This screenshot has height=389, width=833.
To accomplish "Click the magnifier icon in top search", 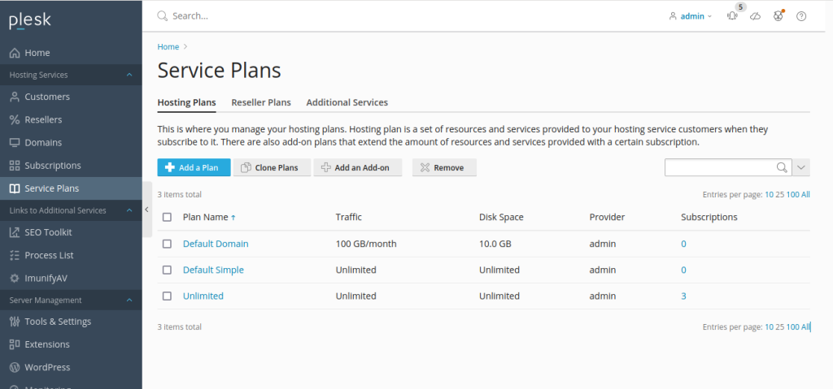I will point(163,16).
